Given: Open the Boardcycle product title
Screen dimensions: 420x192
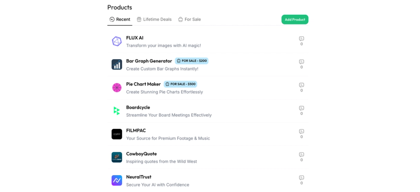Looking at the screenshot, I should tap(138, 108).
